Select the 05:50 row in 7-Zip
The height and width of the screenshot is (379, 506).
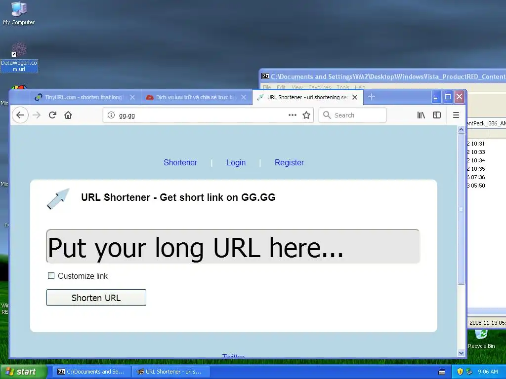[486, 186]
